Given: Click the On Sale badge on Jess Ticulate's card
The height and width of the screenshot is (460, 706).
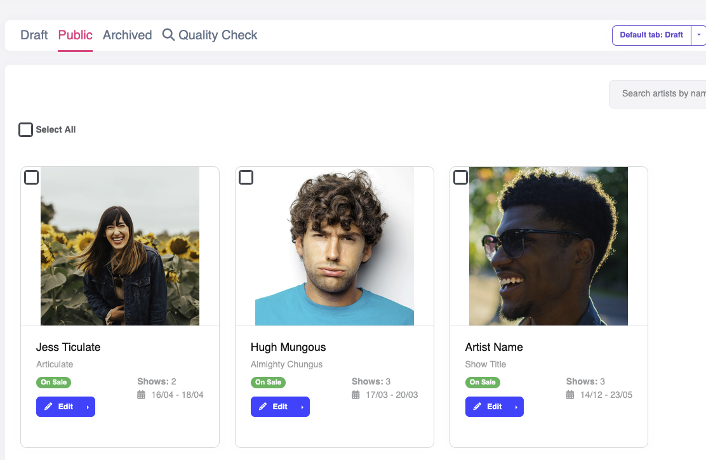Looking at the screenshot, I should [53, 383].
